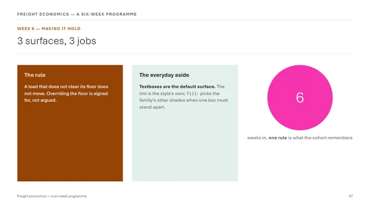Click the horizontal rule below the top header
The height and width of the screenshot is (208, 370).
[x=185, y=20]
